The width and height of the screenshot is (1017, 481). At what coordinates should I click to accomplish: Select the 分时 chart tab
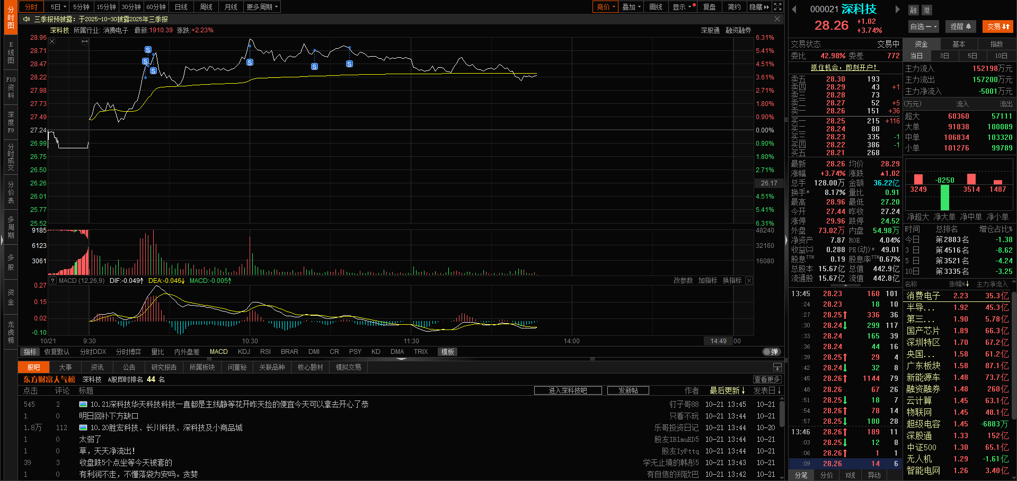pos(31,7)
